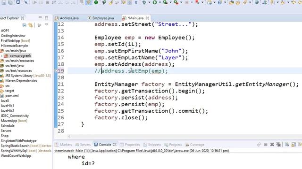Open the terminal/console monitor toolbar icon
The width and height of the screenshot is (302, 169).
[18, 2]
